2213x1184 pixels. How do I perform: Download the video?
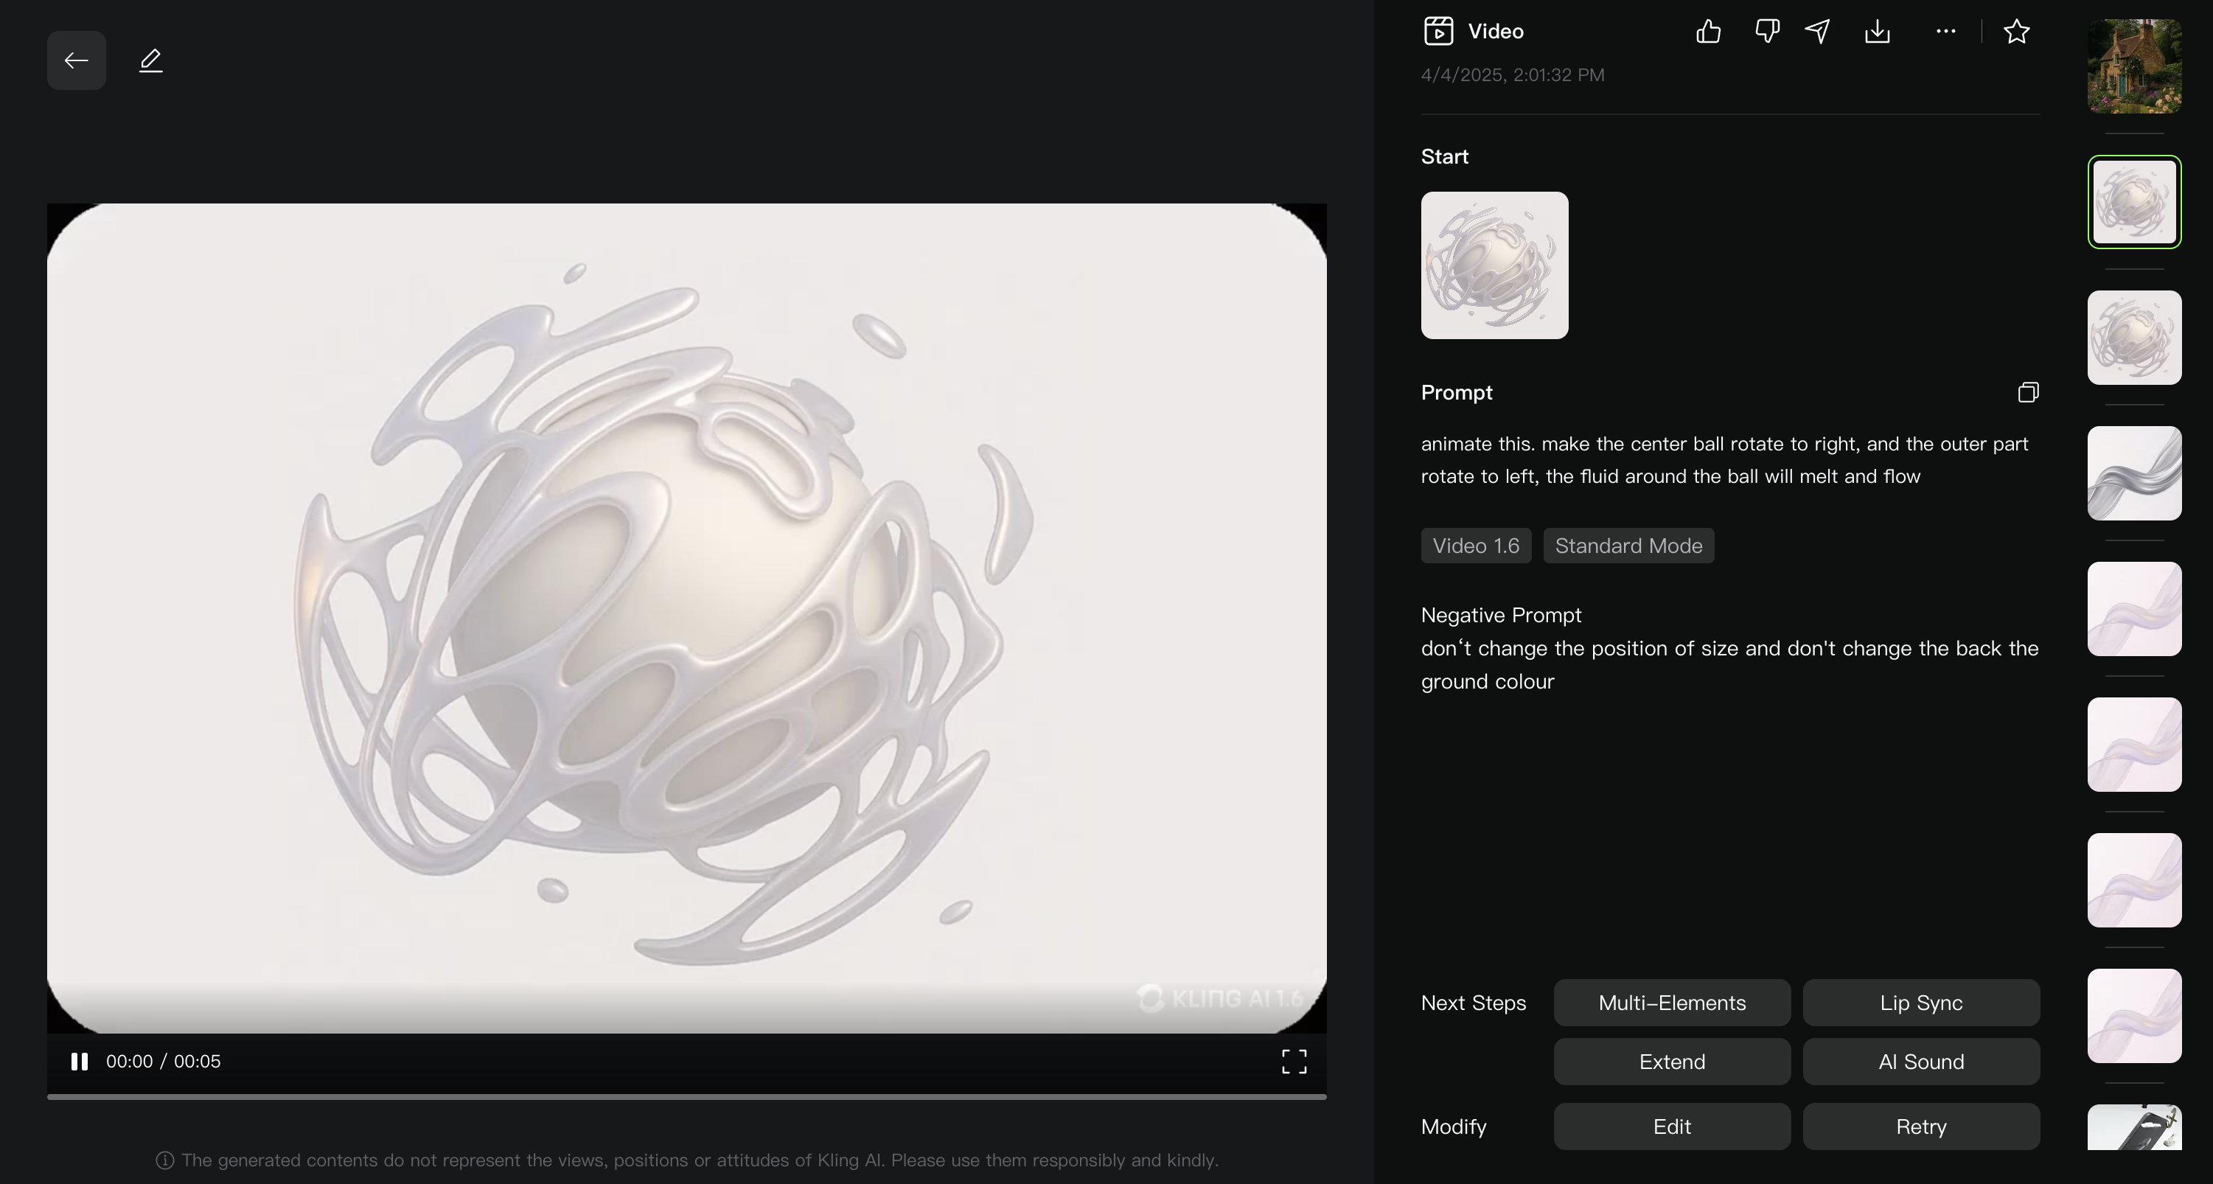(x=1877, y=32)
